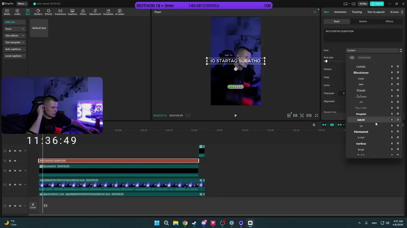Viewport: 407px width, 228px height.
Task: Open the Menu dropdown
Action: coord(22,4)
